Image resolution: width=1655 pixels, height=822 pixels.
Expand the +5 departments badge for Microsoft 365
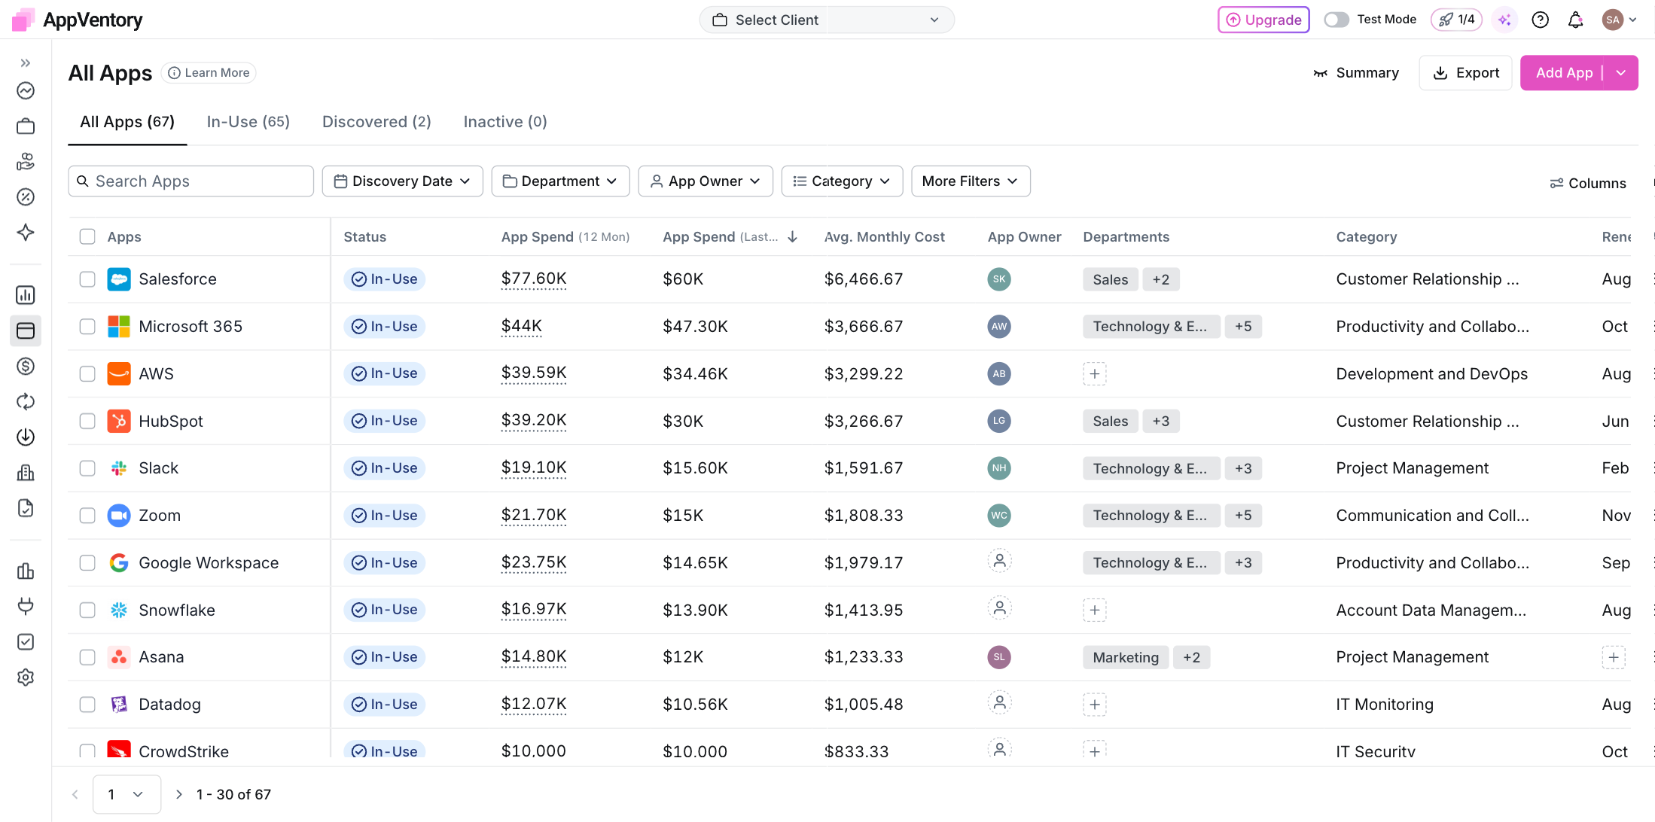point(1243,327)
